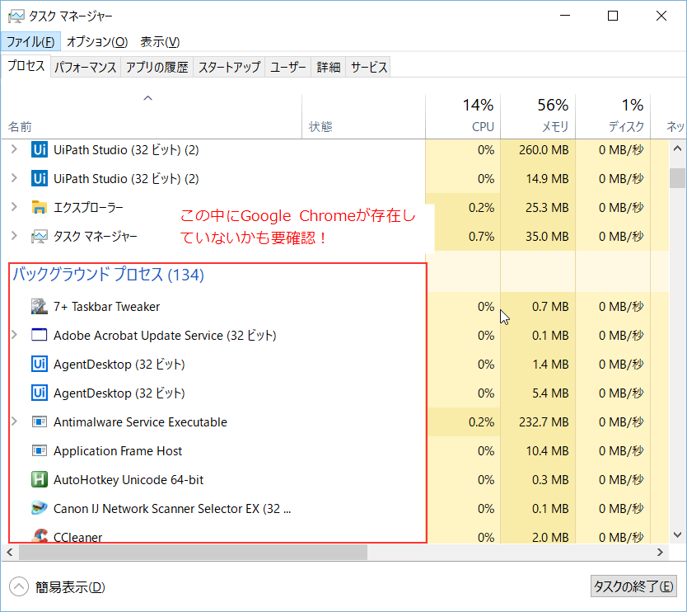Open the オプション menu
The image size is (687, 612).
[97, 42]
